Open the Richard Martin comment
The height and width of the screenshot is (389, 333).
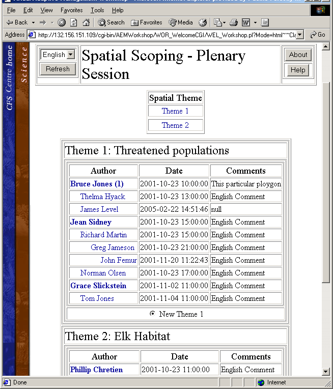(103, 234)
